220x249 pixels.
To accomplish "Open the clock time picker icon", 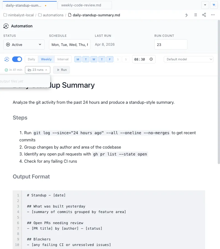I will click(151, 59).
